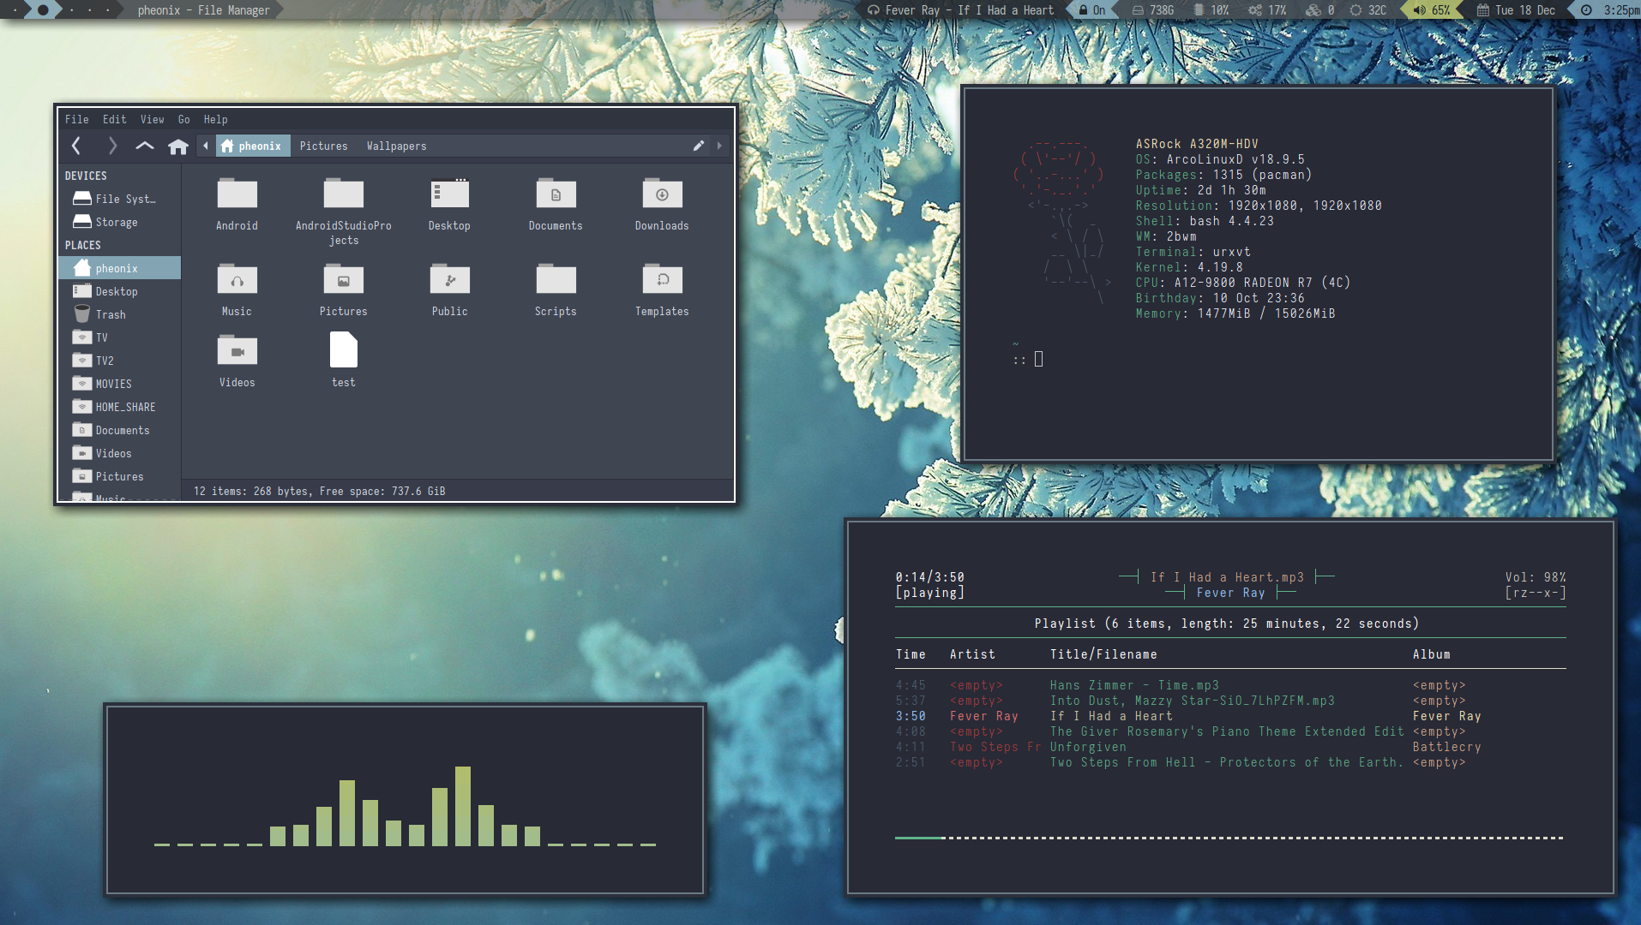The height and width of the screenshot is (925, 1641).
Task: Open the Videos folder icon in main pane
Action: [x=237, y=361]
